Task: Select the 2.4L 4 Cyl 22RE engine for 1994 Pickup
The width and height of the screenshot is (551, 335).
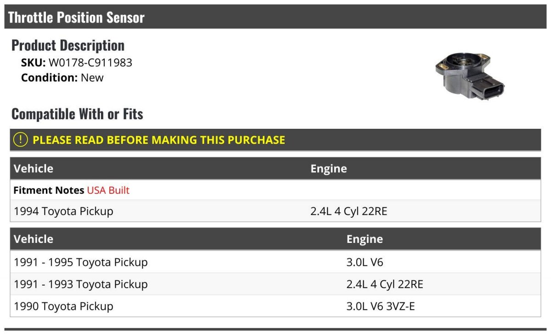Action: [x=349, y=211]
